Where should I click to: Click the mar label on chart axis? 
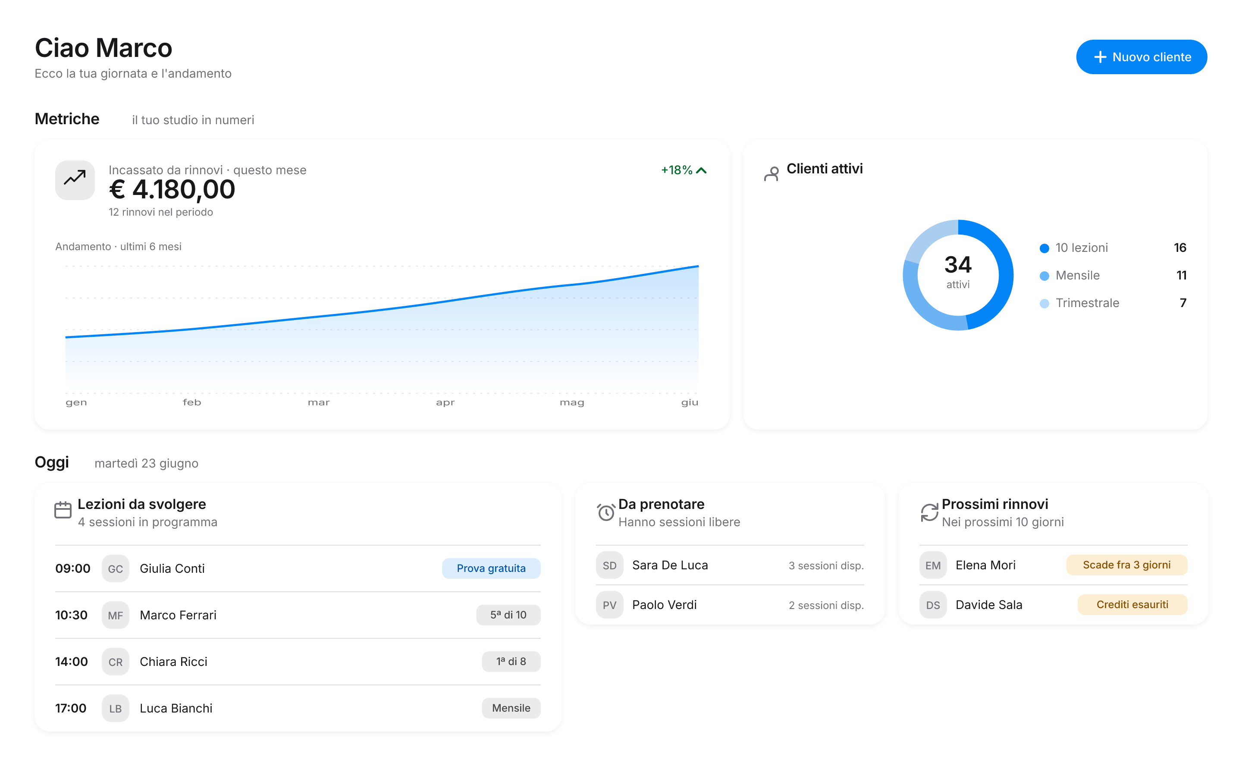[x=318, y=402]
